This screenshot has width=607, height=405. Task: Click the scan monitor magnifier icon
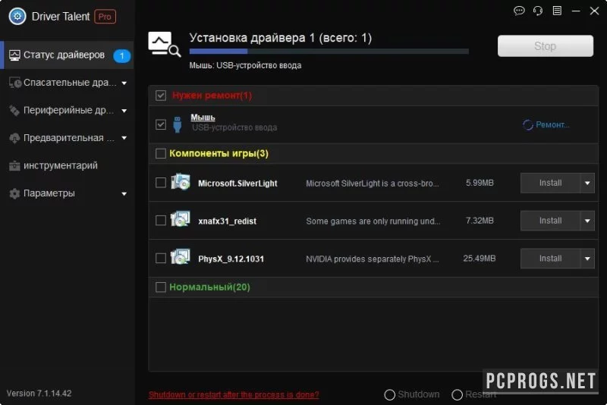[x=164, y=45]
